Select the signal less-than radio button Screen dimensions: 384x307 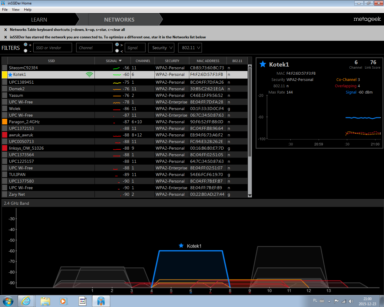(117, 51)
